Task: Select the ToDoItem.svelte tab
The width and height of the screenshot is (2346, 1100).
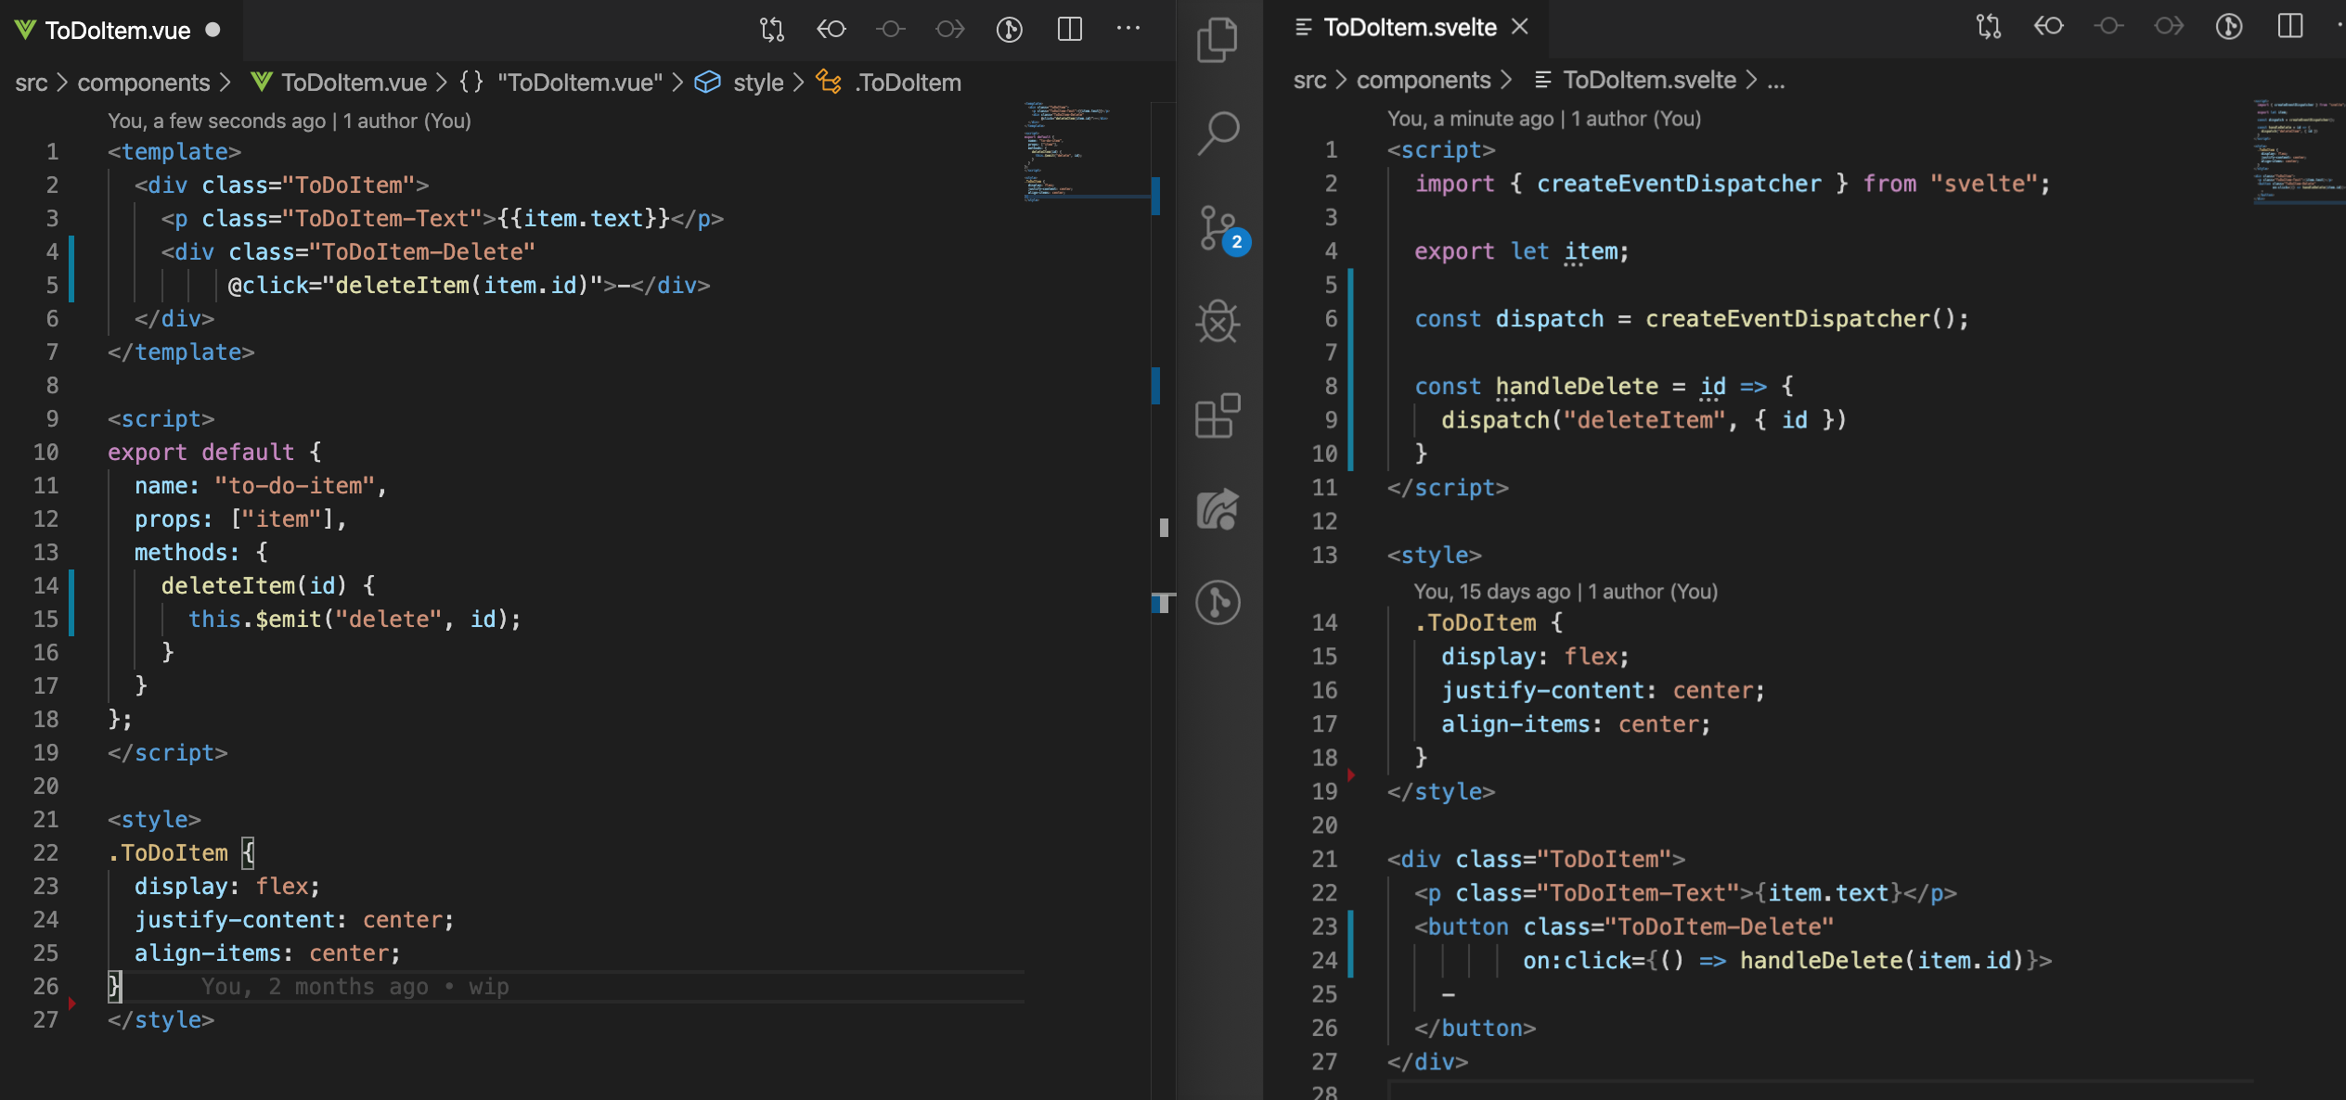Action: click(x=1409, y=28)
